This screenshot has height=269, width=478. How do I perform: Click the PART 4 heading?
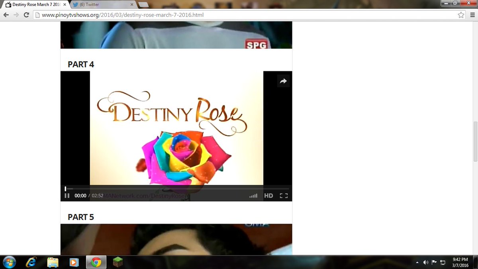point(81,64)
